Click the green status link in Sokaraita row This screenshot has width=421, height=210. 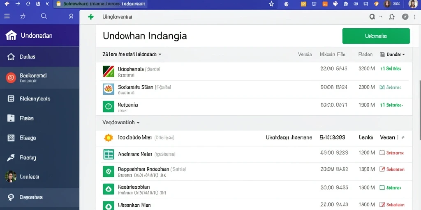tap(391, 87)
